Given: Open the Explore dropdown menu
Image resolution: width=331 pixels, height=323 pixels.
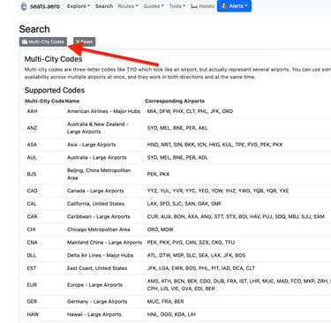Looking at the screenshot, I should (79, 6).
